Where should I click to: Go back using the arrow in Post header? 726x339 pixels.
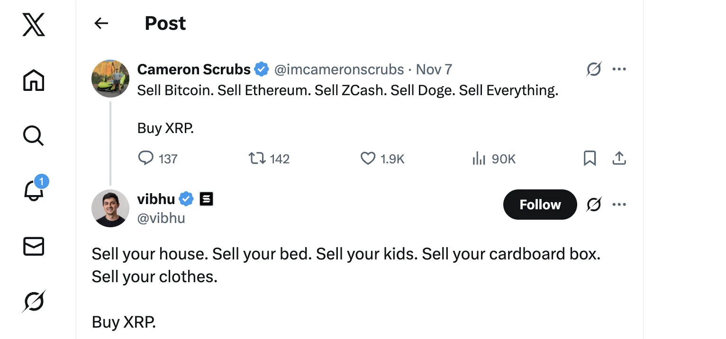click(101, 23)
